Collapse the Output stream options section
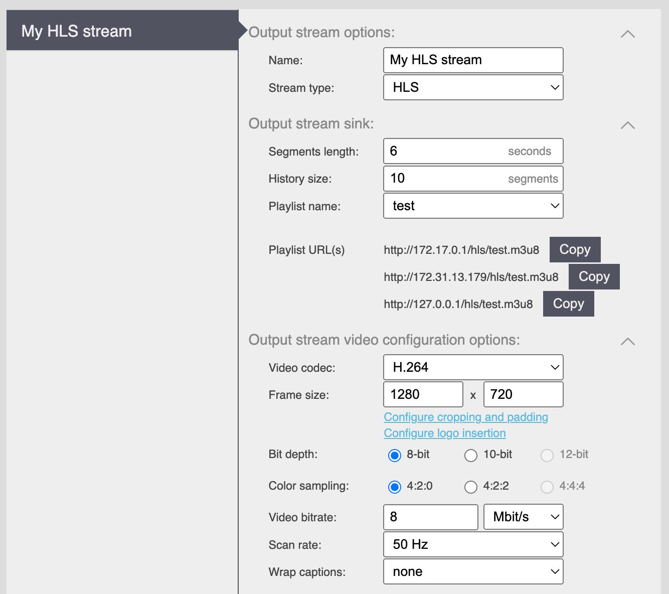 click(628, 34)
